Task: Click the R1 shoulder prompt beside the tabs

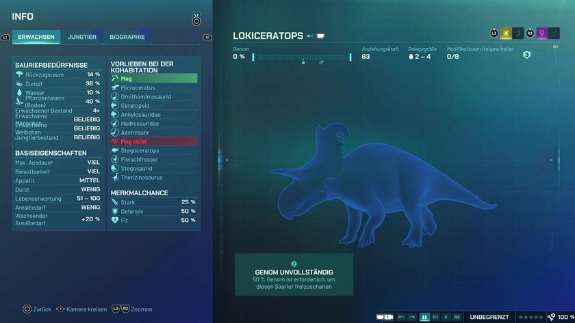Action: pos(207,38)
